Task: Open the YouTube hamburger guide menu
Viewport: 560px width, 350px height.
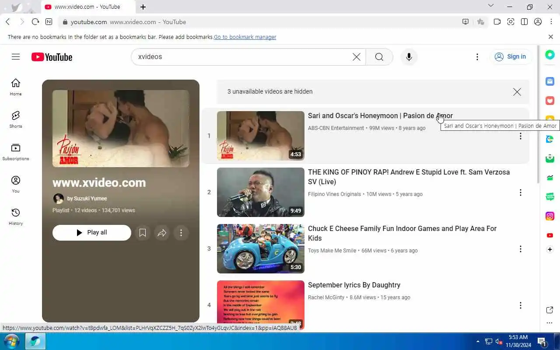Action: coord(16,57)
